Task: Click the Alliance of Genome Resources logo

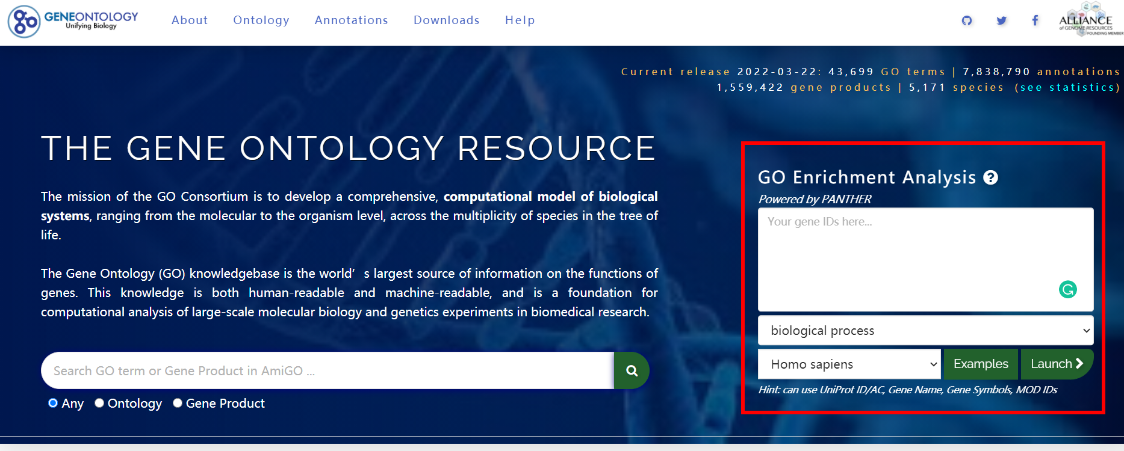Action: pyautogui.click(x=1090, y=20)
